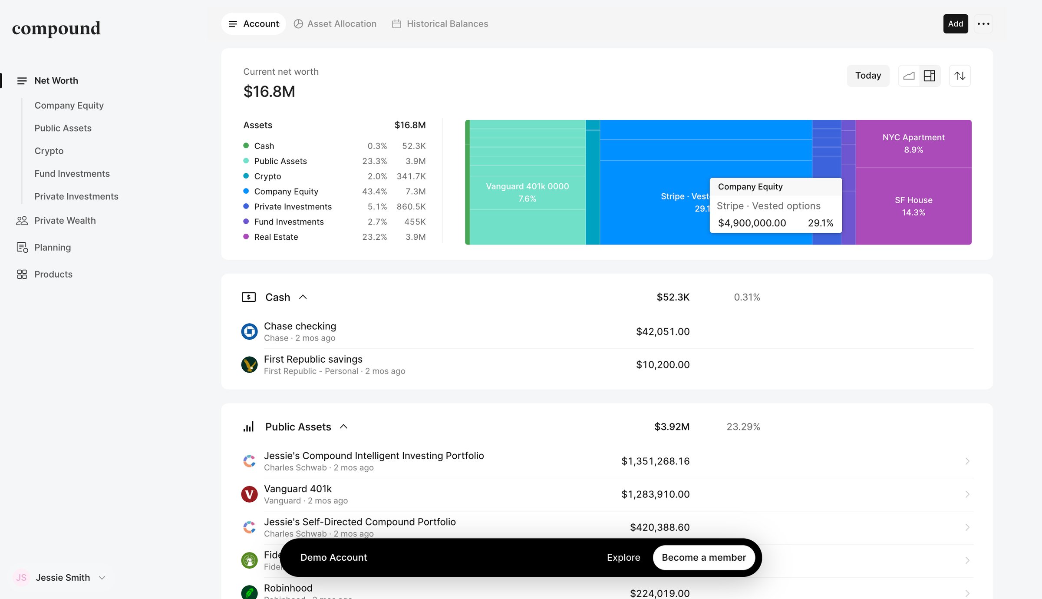Click the Public Assets bar chart icon
Viewport: 1042px width, 599px height.
pos(249,427)
